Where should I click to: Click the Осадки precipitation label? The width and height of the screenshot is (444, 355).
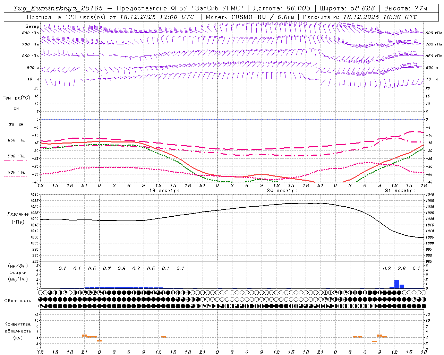18,272
